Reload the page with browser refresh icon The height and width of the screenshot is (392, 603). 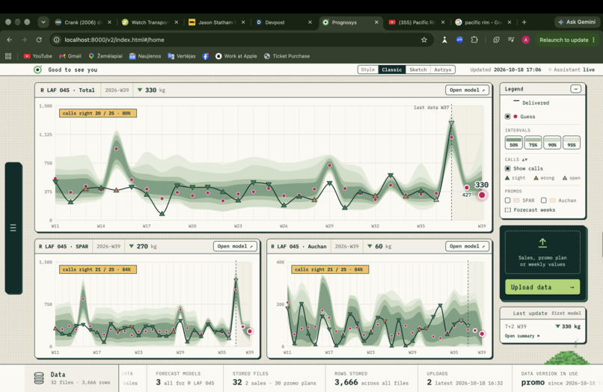39,40
